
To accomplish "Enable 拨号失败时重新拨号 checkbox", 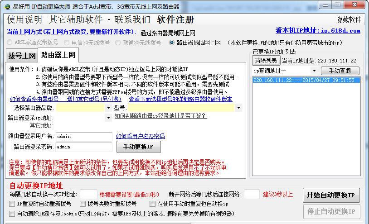I will (83, 204).
